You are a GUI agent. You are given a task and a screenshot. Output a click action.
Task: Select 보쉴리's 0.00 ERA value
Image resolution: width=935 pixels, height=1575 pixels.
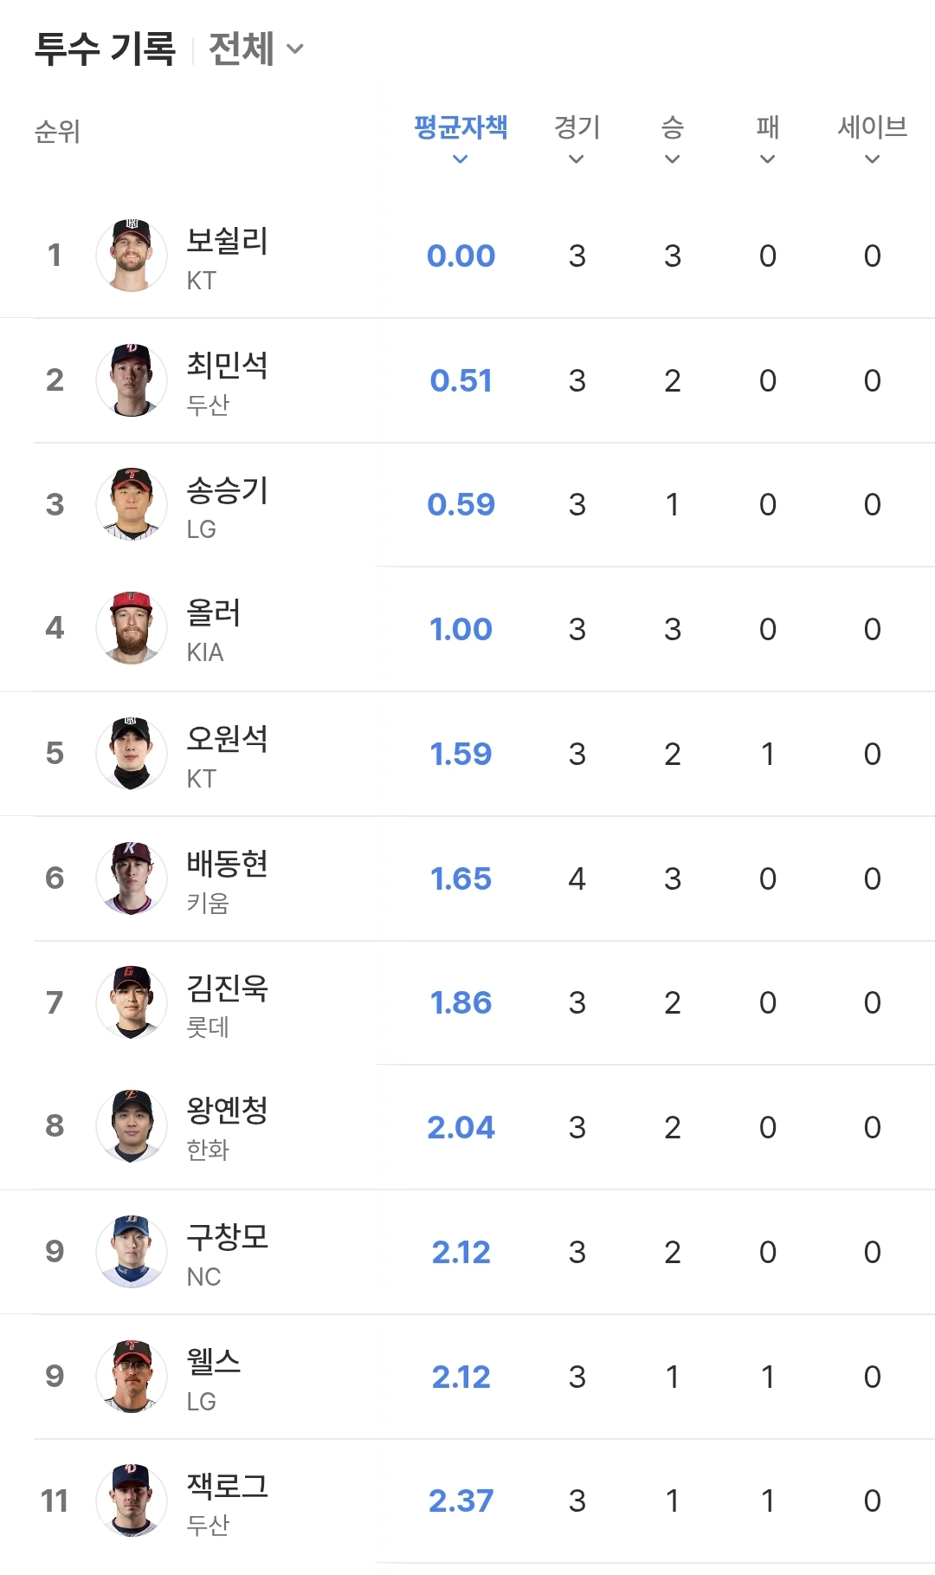click(x=461, y=256)
